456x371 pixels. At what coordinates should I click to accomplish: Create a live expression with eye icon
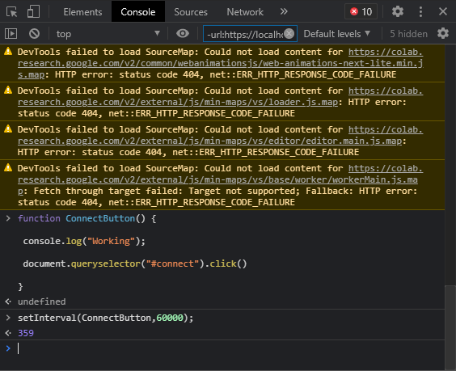point(183,33)
